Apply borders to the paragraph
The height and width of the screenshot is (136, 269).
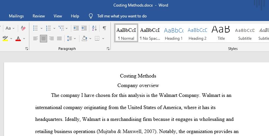pyautogui.click(x=97, y=38)
